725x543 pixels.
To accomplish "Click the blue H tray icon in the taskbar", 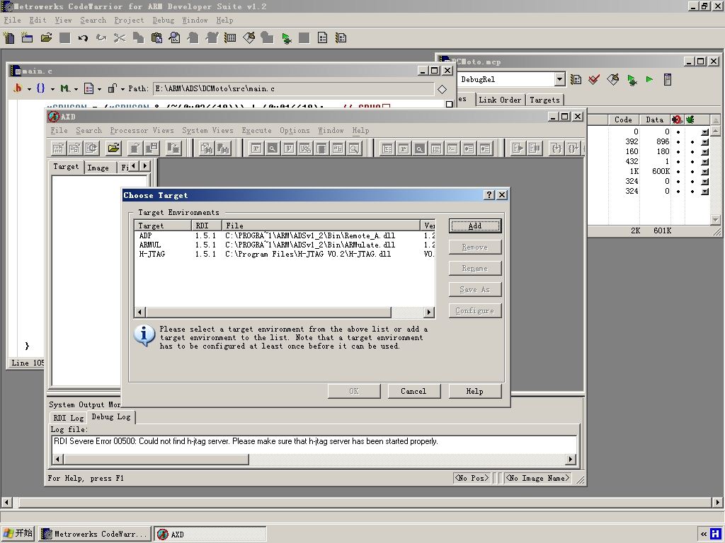I will coord(715,534).
